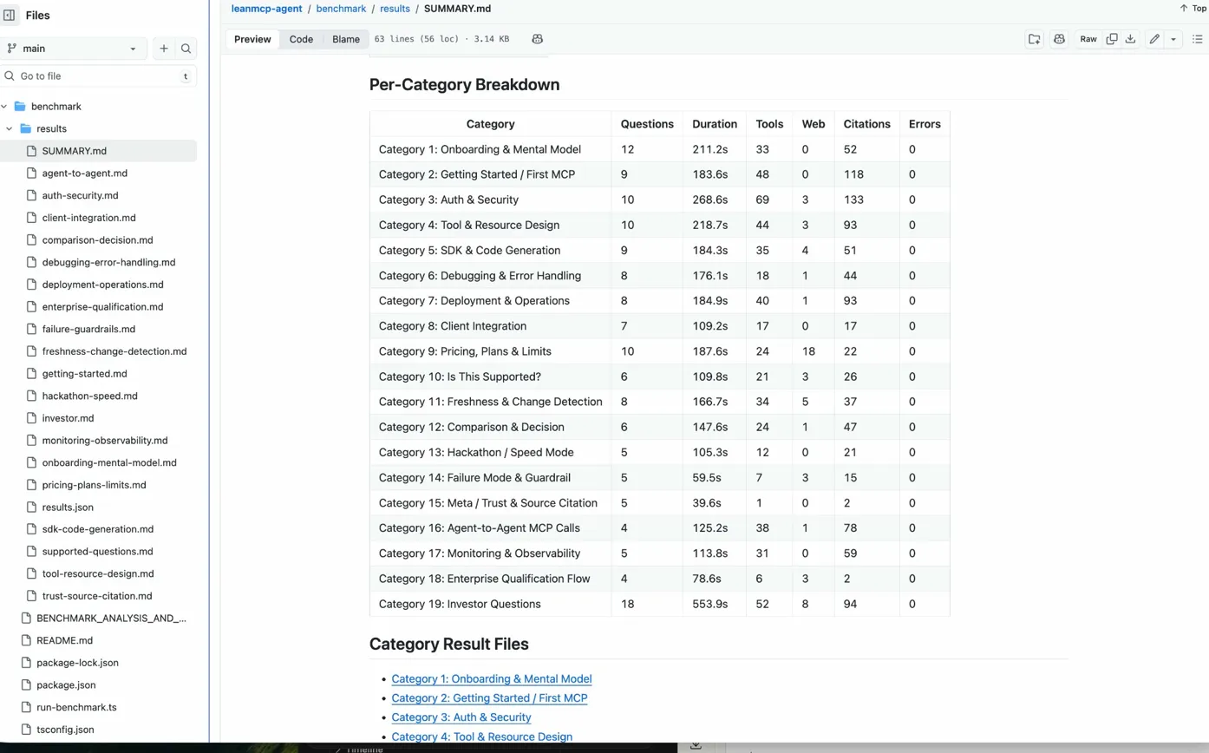This screenshot has width=1209, height=753.
Task: Open the edit options caret beside the pencil
Action: coord(1173,39)
